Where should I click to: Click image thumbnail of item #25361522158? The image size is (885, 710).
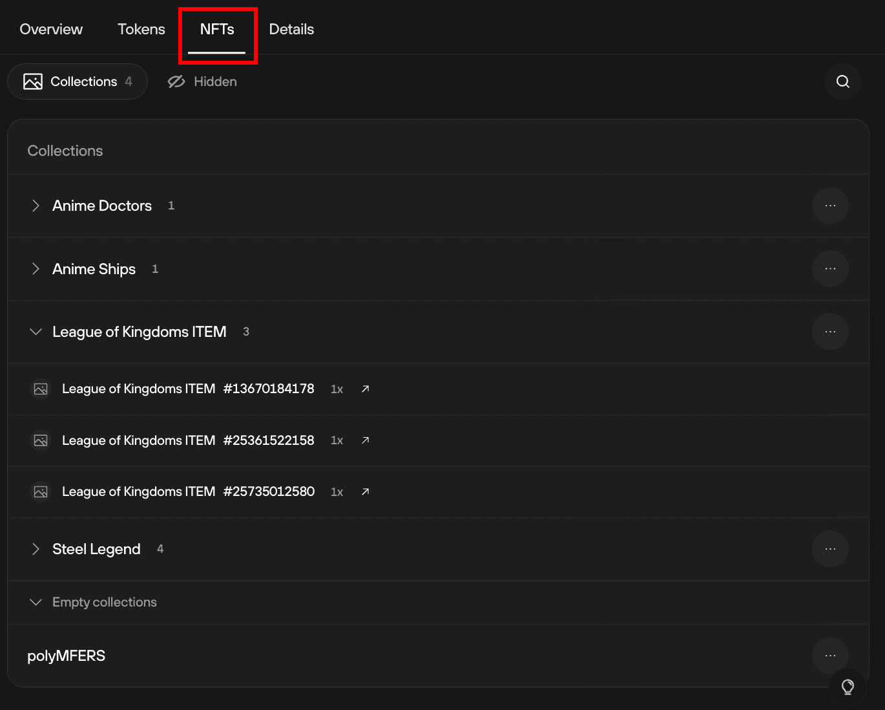[41, 440]
